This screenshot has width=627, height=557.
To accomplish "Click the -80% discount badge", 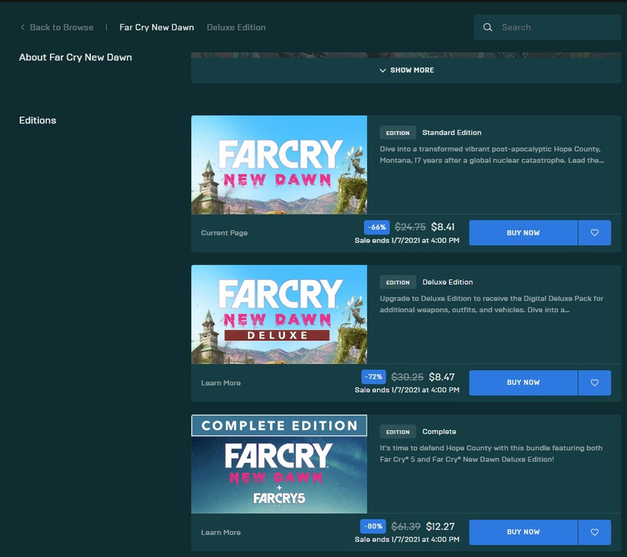I will (373, 526).
